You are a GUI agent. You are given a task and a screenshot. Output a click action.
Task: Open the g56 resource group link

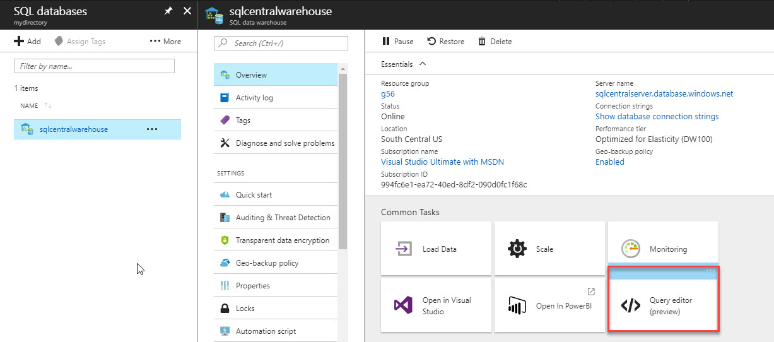point(388,94)
